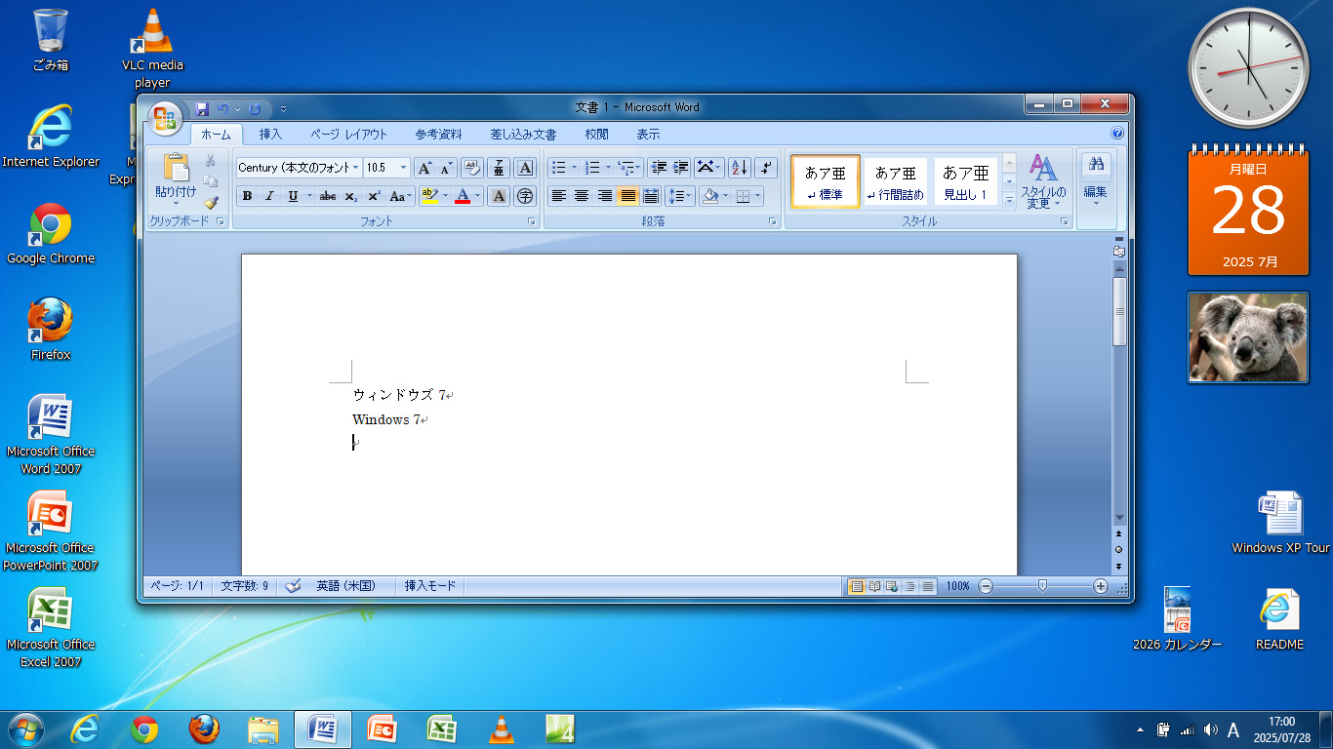Open Excel from the Windows taskbar
The height and width of the screenshot is (749, 1333).
coord(441,729)
